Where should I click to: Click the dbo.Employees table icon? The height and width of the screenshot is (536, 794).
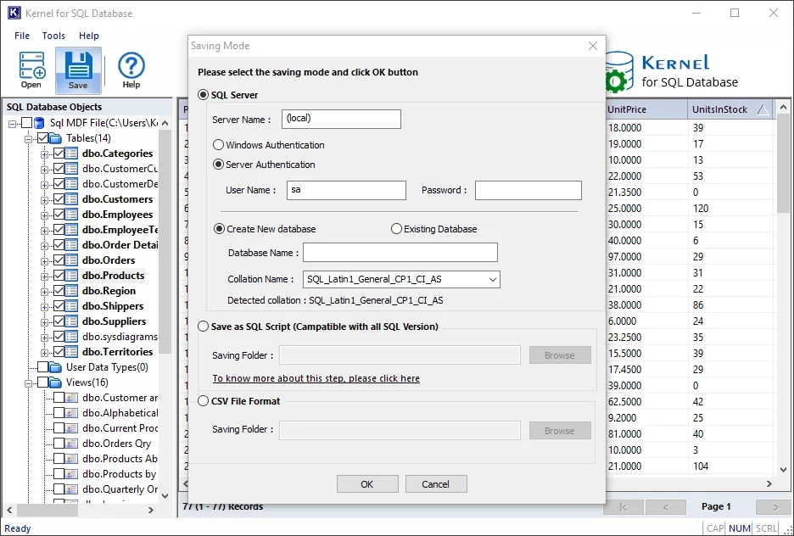click(71, 214)
